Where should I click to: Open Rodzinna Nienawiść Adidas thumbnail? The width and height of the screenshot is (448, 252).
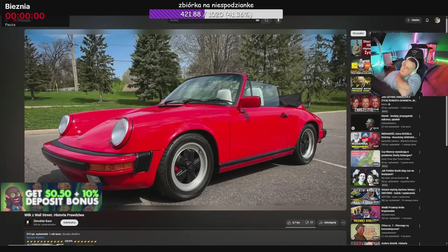365,140
